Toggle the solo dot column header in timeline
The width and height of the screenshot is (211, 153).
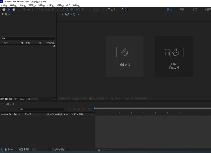(7, 114)
